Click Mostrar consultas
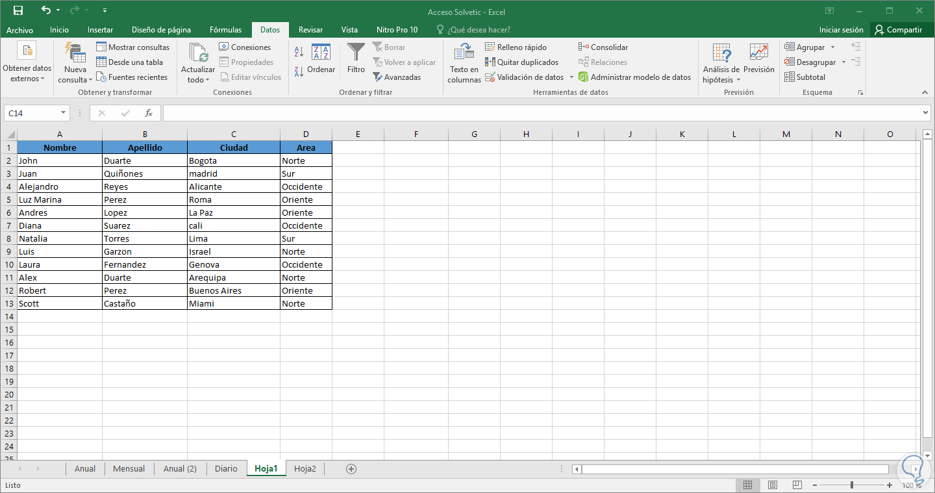The image size is (935, 493). (x=132, y=47)
